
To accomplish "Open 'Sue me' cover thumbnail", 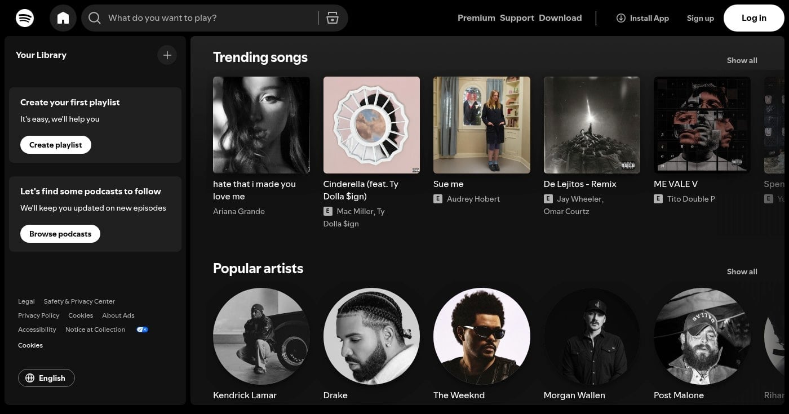I will tap(482, 125).
